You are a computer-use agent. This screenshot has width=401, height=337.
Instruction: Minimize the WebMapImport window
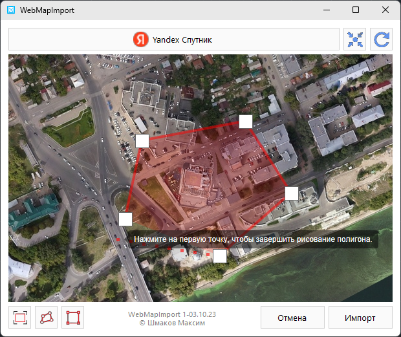(325, 10)
